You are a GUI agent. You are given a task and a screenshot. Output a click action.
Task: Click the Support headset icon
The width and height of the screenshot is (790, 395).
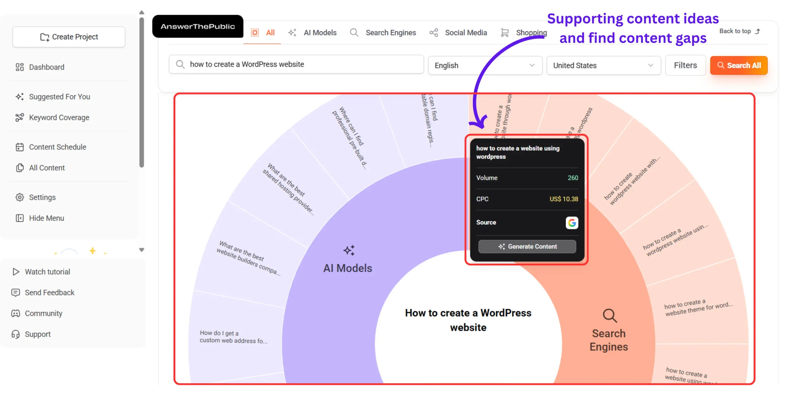click(15, 334)
